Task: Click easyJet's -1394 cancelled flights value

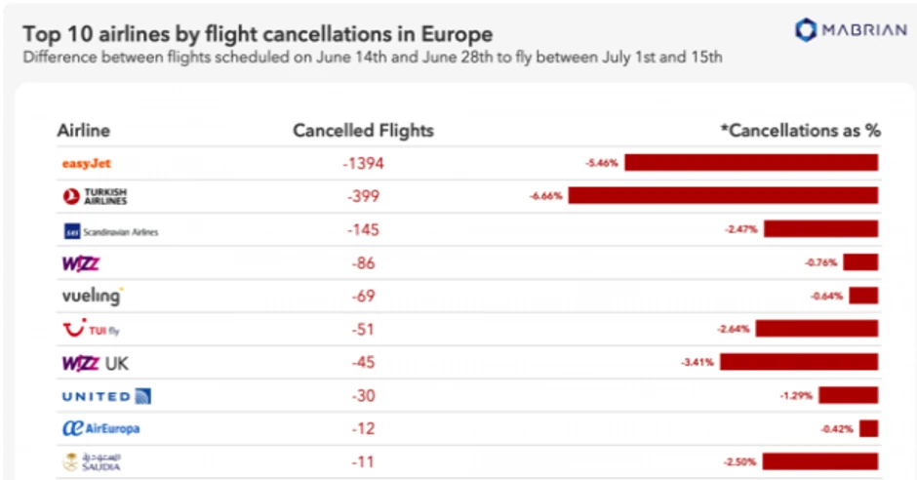Action: pos(363,163)
